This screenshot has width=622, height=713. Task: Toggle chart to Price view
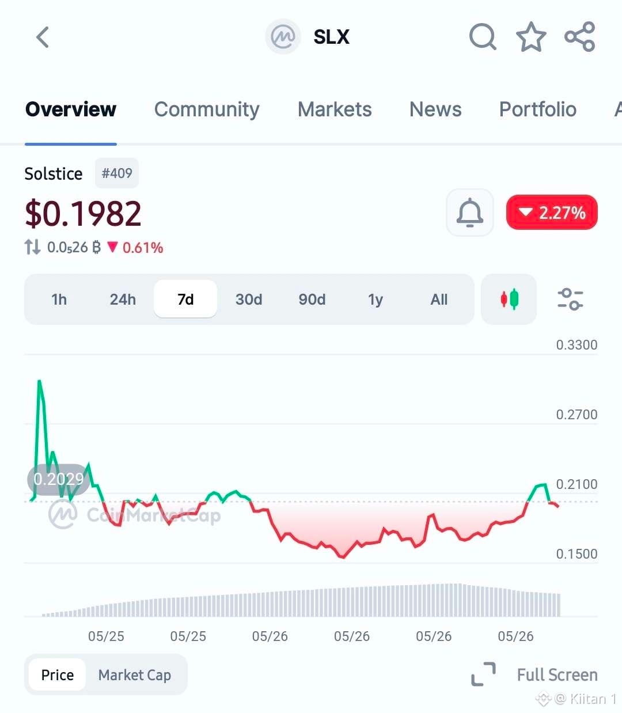pos(58,674)
